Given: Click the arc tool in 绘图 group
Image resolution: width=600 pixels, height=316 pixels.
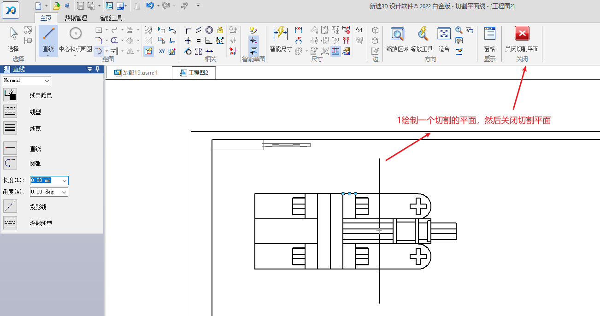Looking at the screenshot, I should coord(99,51).
